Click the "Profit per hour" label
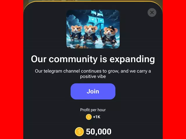 (x=93, y=110)
